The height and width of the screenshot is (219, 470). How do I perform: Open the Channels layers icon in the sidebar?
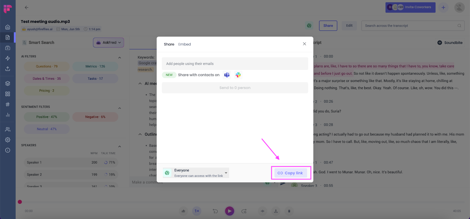pos(8,83)
